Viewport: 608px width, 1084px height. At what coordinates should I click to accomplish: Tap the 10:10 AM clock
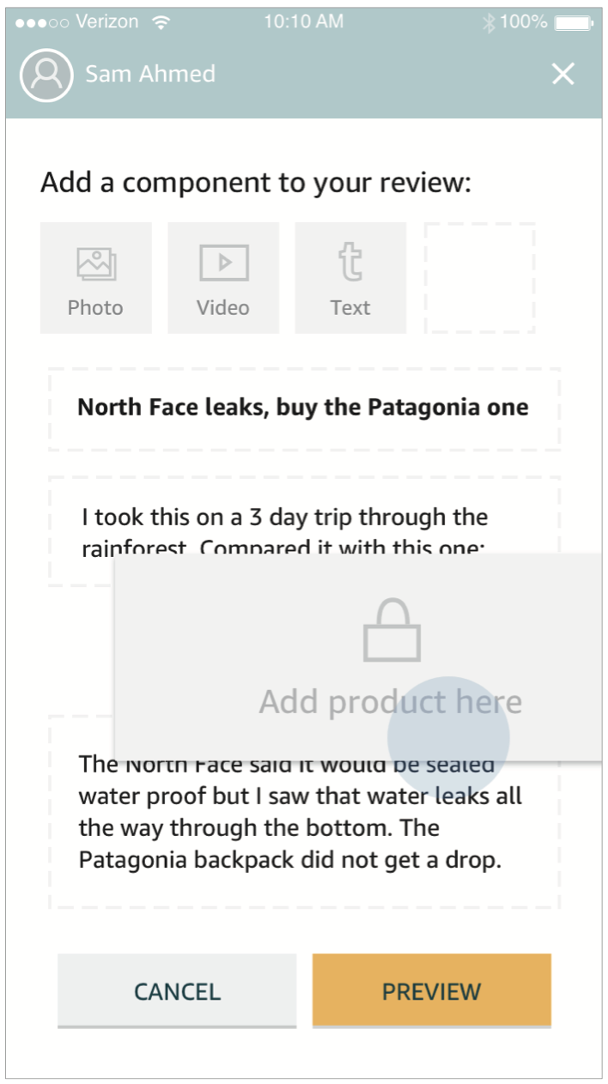click(303, 22)
